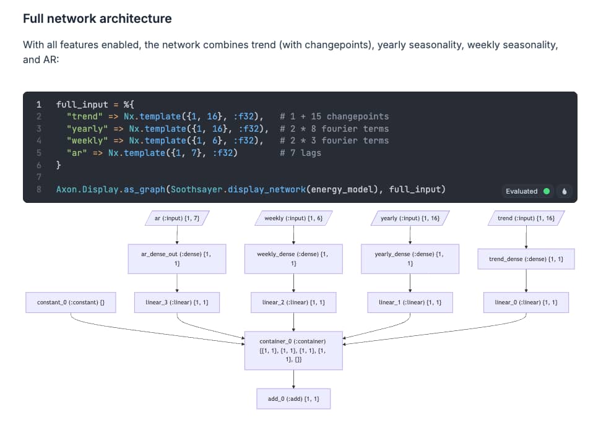This screenshot has height=425, width=606.
Task: Click the constant_0 constant node
Action: [71, 303]
